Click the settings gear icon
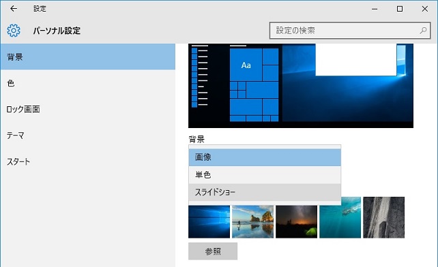 click(14, 31)
